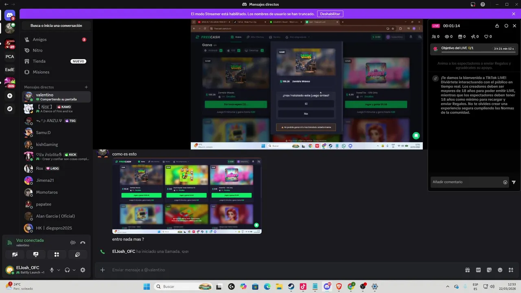Open chat with papatee
The image size is (521, 293).
coord(56,204)
